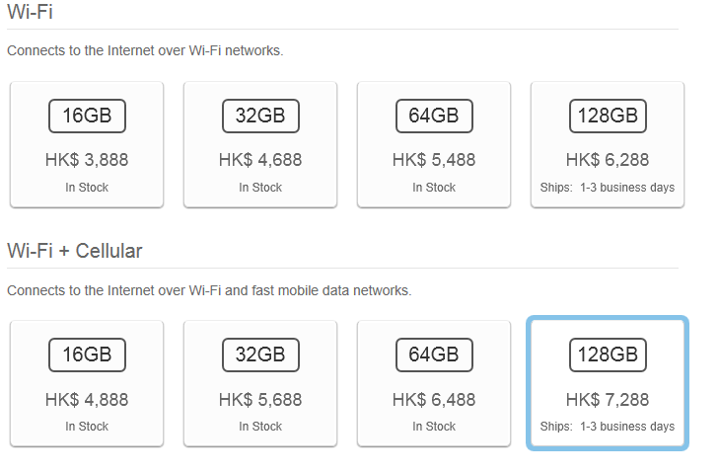Click the Wi-Fi + Cellular section heading
This screenshot has height=473, width=719.
point(75,251)
